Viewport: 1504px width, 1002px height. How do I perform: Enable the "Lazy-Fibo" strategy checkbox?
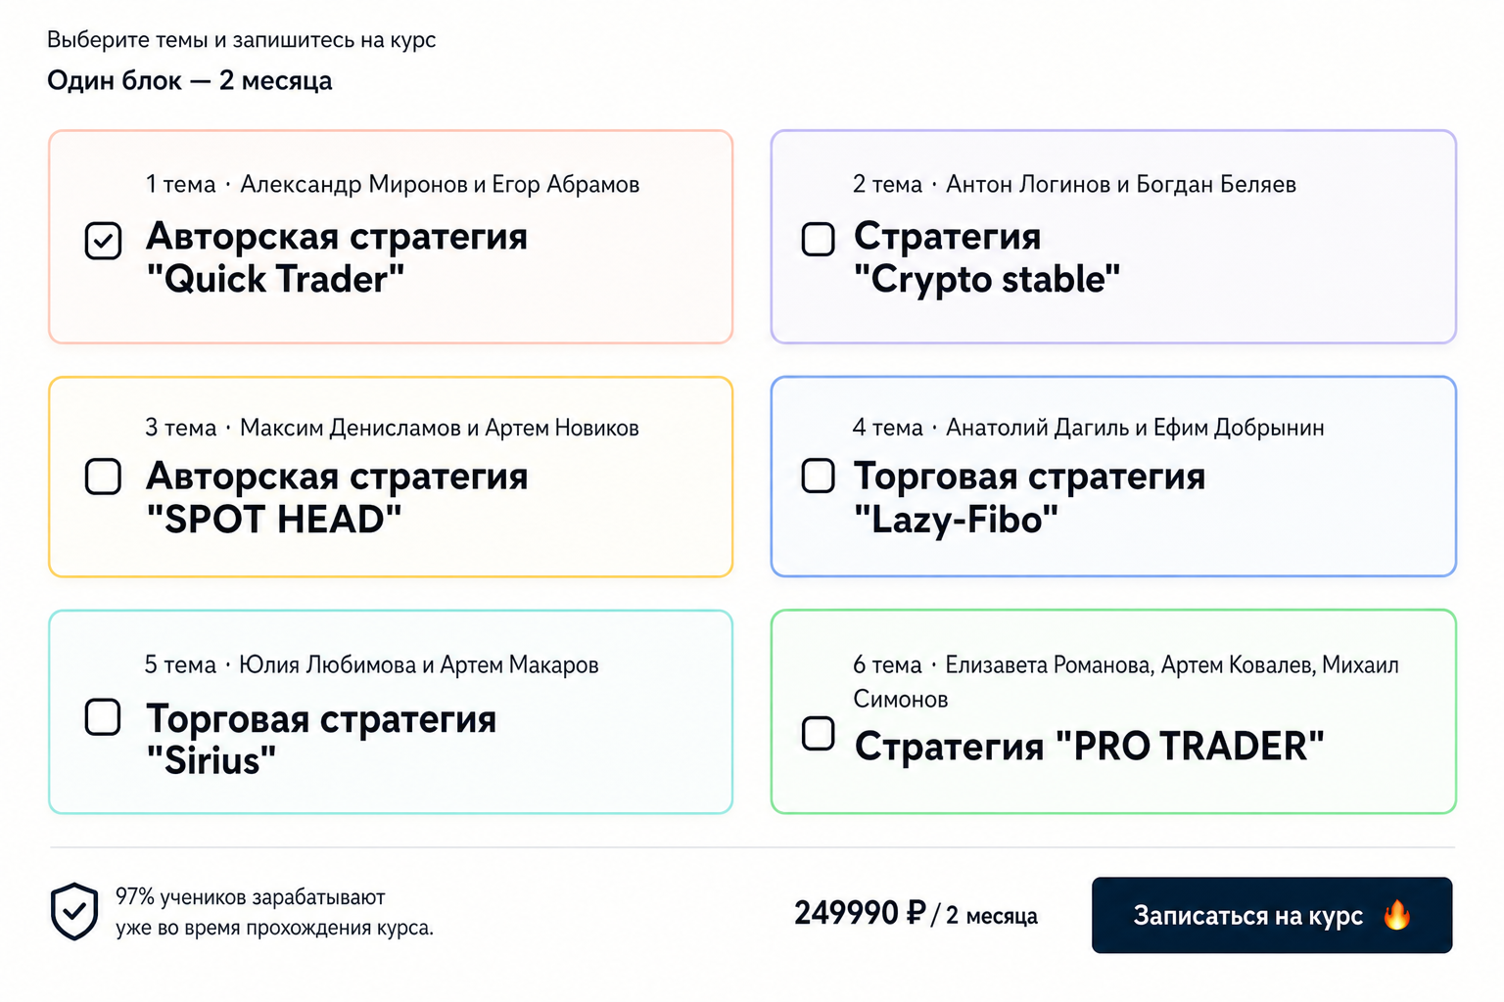tap(818, 476)
